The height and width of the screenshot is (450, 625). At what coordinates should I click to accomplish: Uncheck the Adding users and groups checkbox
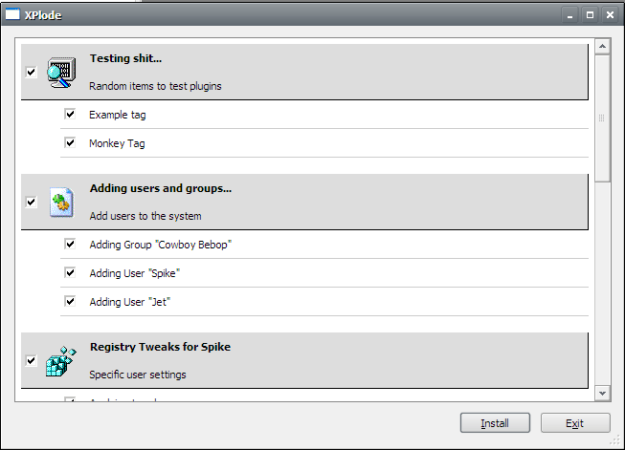[31, 203]
